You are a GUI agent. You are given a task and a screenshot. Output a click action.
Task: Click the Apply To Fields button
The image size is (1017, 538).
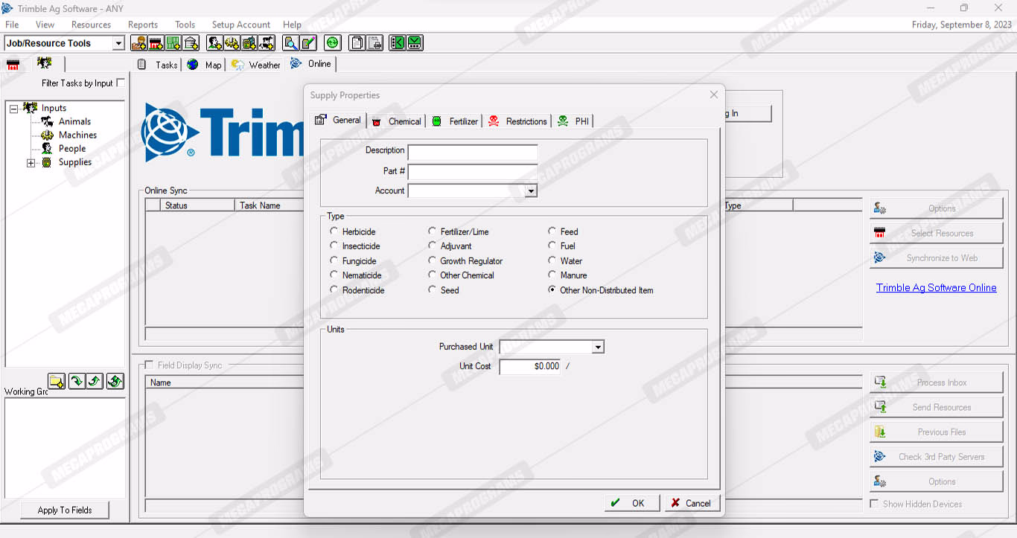point(65,510)
